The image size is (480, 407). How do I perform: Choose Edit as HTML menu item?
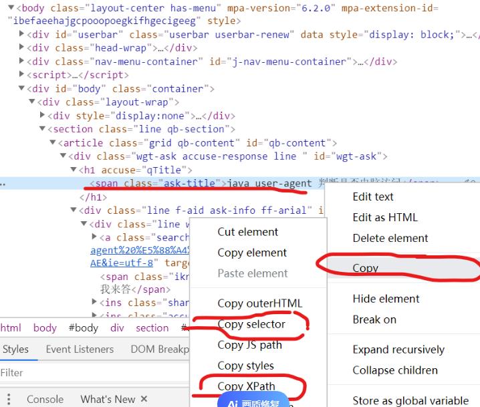(x=385, y=218)
